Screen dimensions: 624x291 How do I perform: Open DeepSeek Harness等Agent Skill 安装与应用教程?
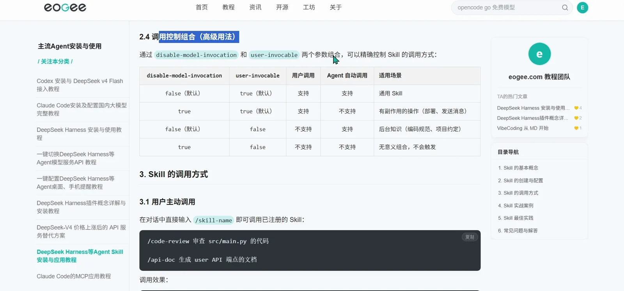80,256
